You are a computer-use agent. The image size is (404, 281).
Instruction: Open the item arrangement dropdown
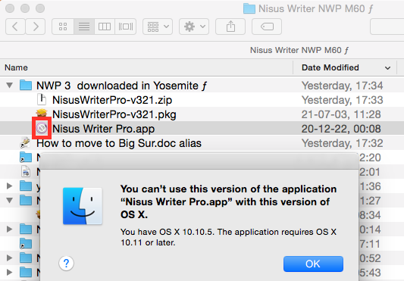point(158,27)
